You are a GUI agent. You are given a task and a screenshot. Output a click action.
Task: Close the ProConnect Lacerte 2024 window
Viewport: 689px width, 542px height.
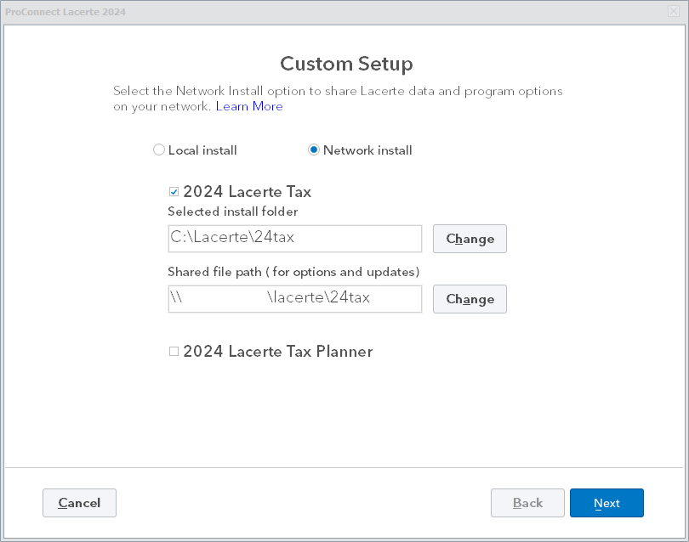(673, 11)
